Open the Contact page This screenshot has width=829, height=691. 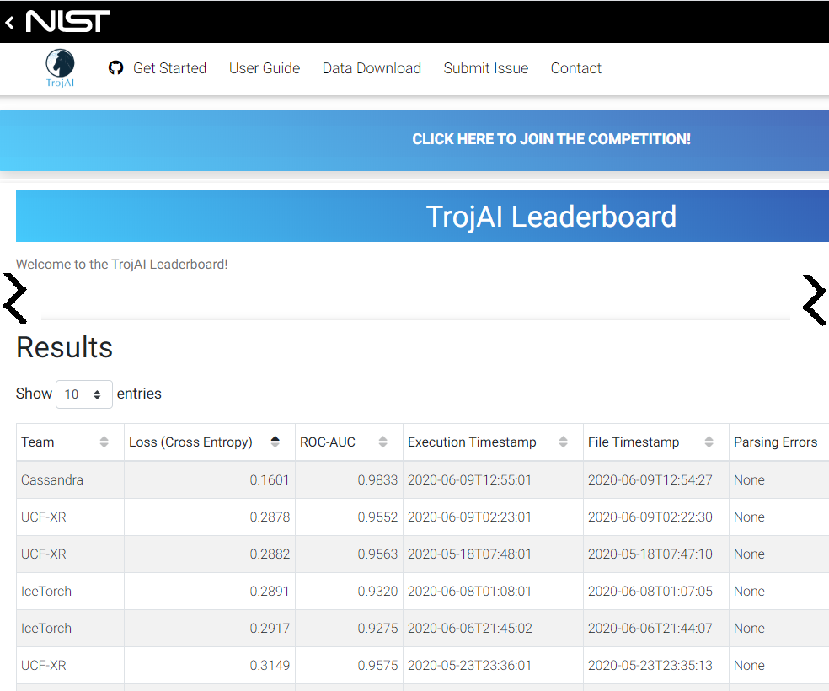pos(575,68)
